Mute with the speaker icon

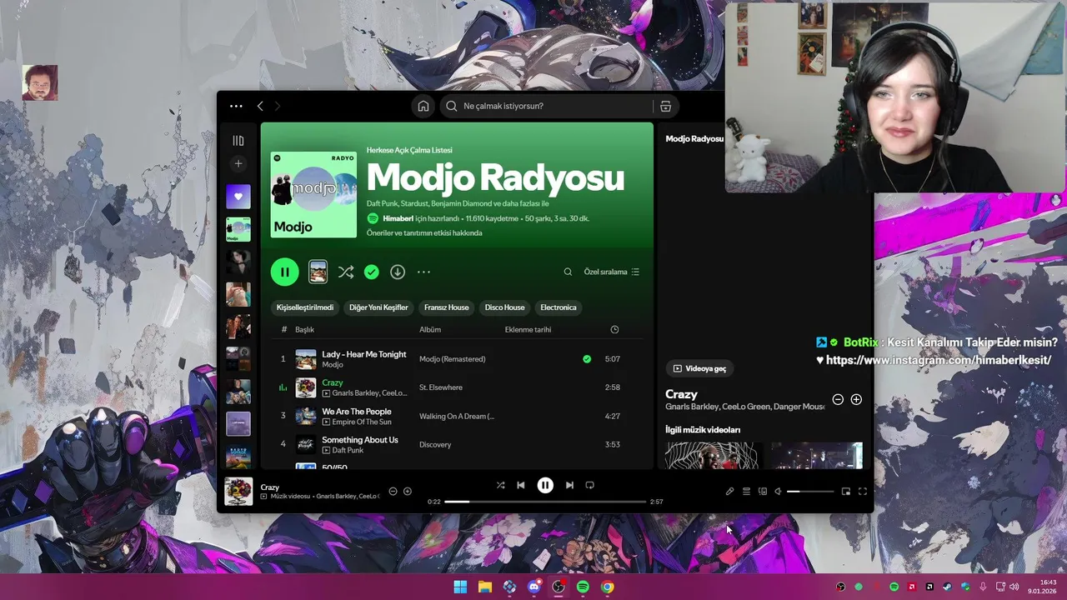tap(778, 492)
